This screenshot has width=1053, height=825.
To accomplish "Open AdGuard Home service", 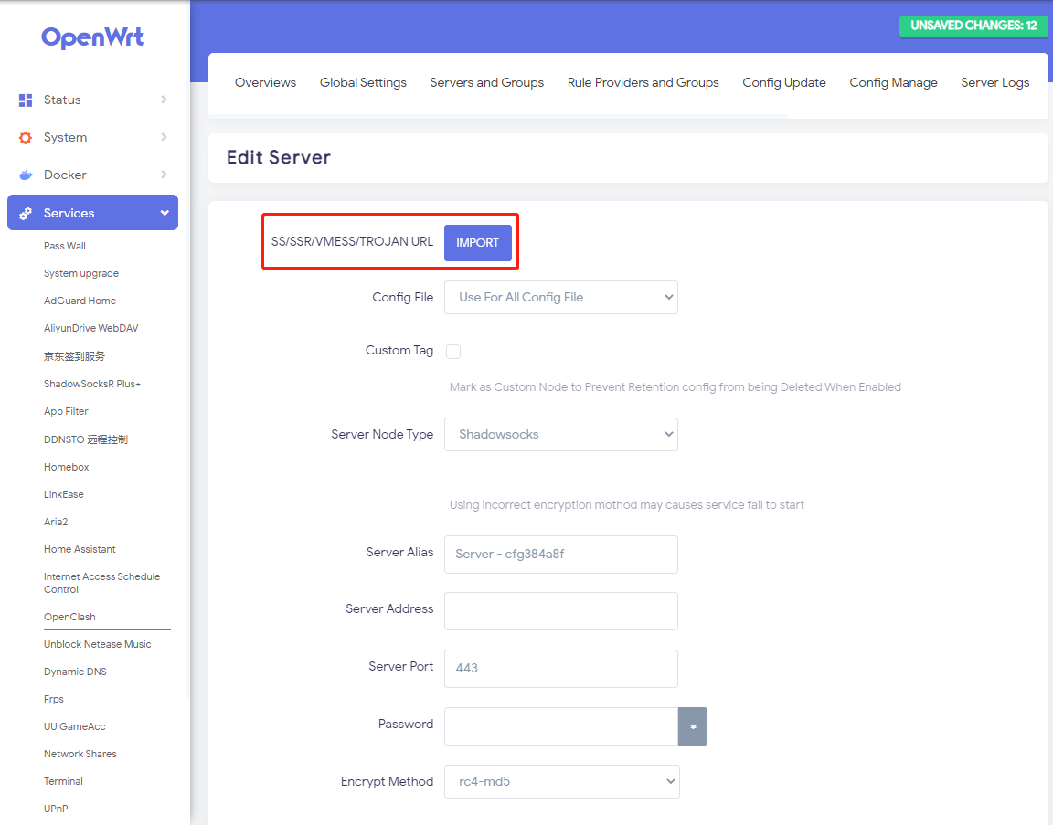I will (x=80, y=301).
